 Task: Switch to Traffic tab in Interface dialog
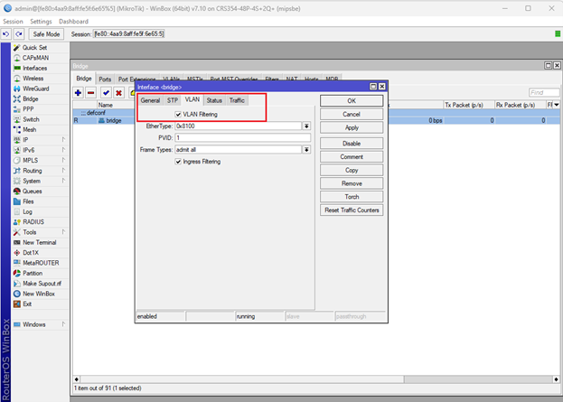click(x=237, y=100)
